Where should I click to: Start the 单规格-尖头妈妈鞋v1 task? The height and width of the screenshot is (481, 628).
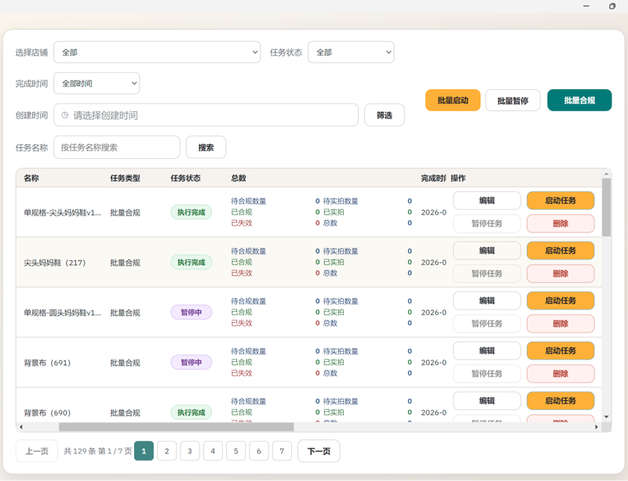coord(560,201)
